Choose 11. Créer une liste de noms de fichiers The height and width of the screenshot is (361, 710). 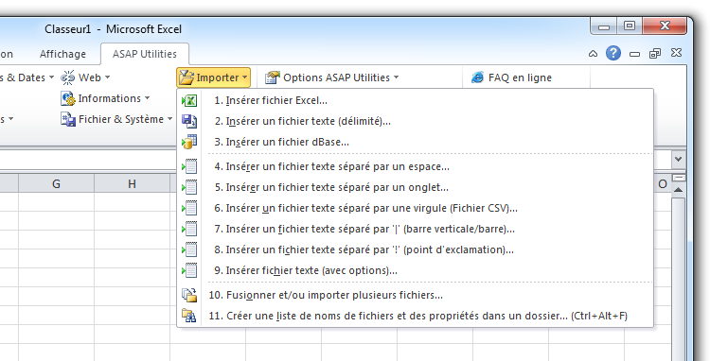click(x=416, y=316)
